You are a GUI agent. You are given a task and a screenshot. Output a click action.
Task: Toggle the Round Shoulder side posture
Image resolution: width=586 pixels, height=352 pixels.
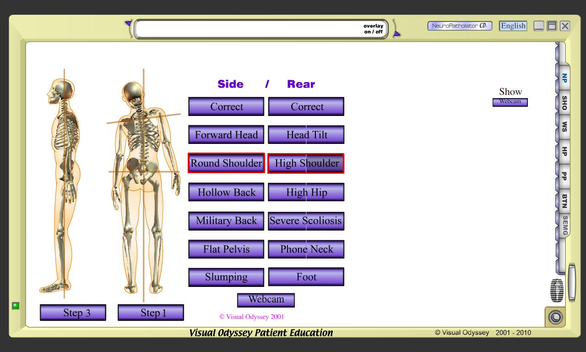click(x=226, y=163)
